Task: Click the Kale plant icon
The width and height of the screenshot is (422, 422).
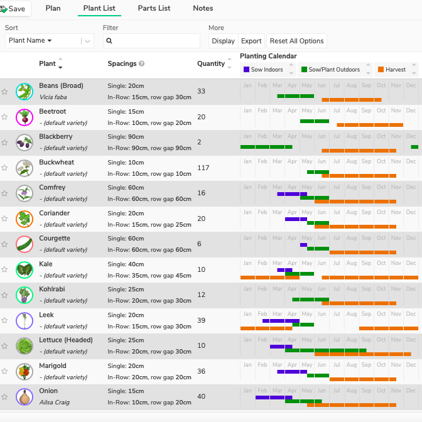Action: (24, 270)
